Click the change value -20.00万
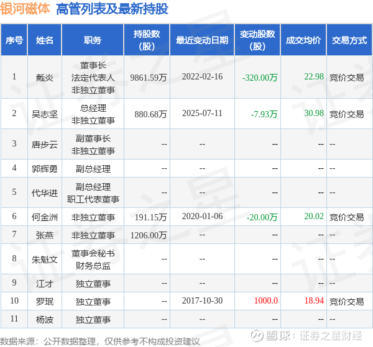This screenshot has height=347, width=373. (262, 217)
